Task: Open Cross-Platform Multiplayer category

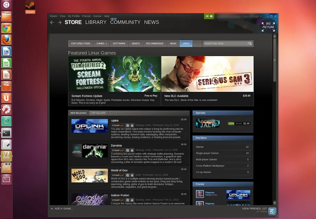Action: coord(222,166)
